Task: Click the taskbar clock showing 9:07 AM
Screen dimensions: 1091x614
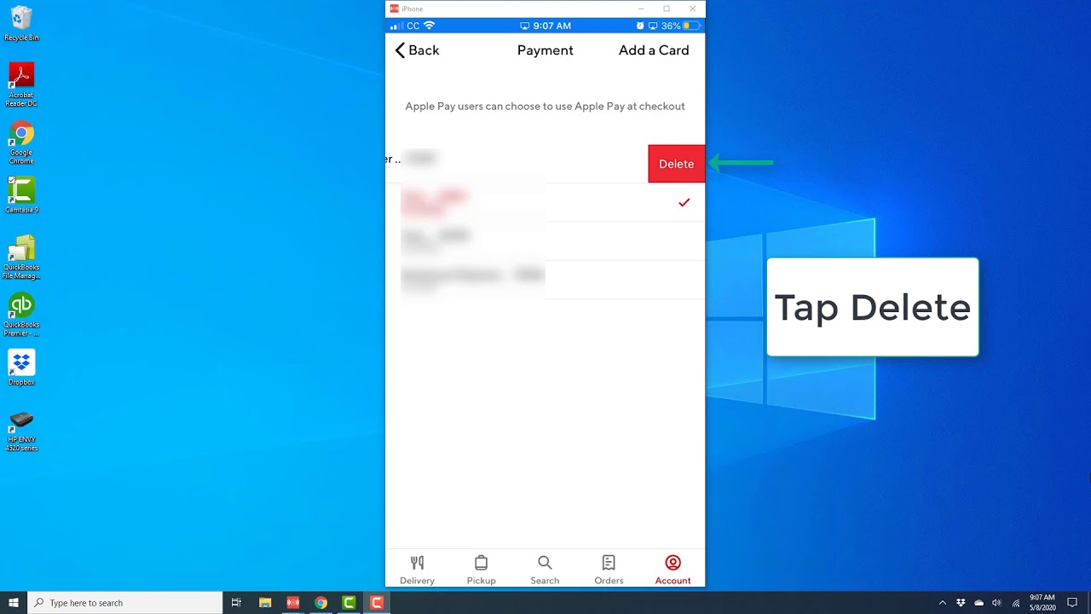Action: (x=1042, y=603)
